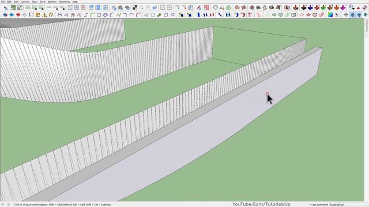The image size is (369, 207).
Task: Click the pencil line tool icon
Action: [x=199, y=7]
